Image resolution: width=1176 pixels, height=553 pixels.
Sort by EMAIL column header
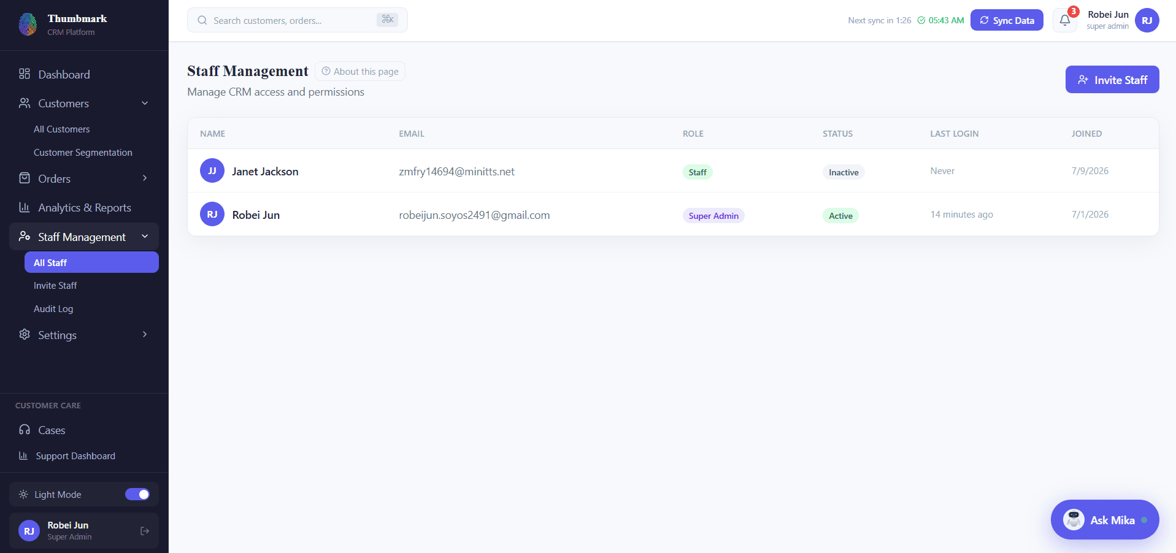412,134
